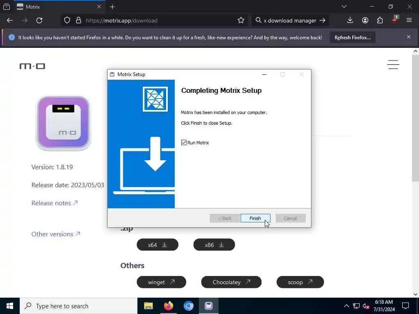419x314 pixels.
Task: Open a new Firefox tab
Action: coord(112,7)
